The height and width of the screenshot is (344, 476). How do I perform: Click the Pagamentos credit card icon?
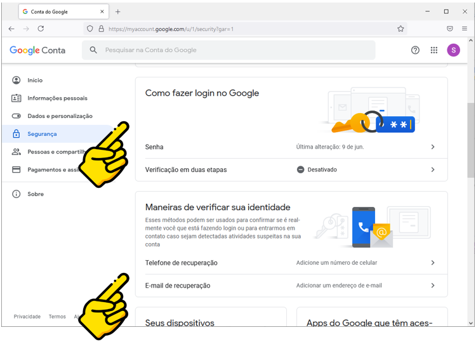click(16, 169)
